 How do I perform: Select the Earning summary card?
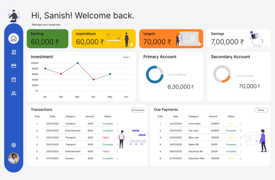pos(48,39)
